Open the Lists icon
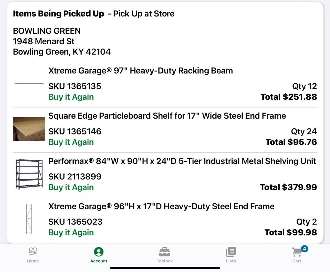This screenshot has width=330, height=272. pos(231,252)
